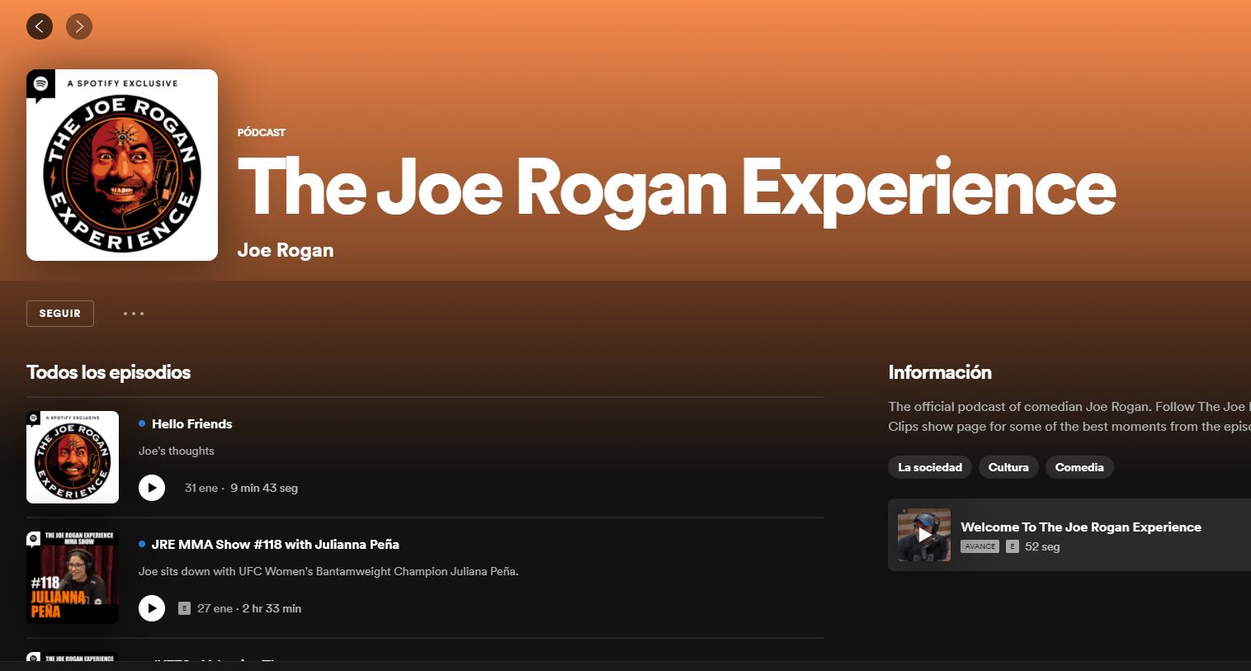This screenshot has height=671, width=1251.
Task: Select the Comedia category tag
Action: [x=1079, y=467]
